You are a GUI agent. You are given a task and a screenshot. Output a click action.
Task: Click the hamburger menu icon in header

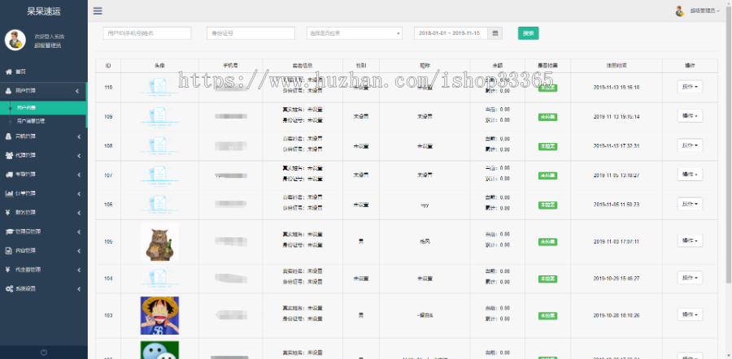[x=98, y=11]
